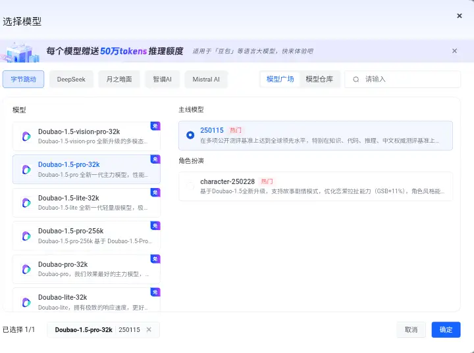The height and width of the screenshot is (353, 474).
Task: Click the 免 badge on Doubao-1.5-vision-pro-32k
Action: [x=155, y=126]
